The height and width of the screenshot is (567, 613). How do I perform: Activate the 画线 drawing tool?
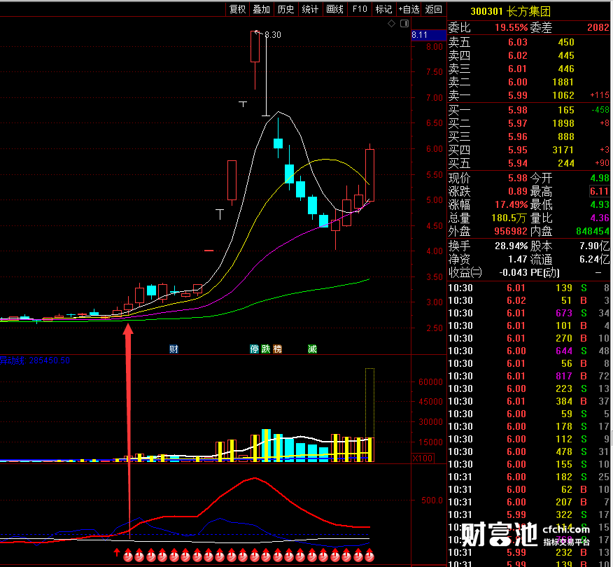(x=334, y=9)
